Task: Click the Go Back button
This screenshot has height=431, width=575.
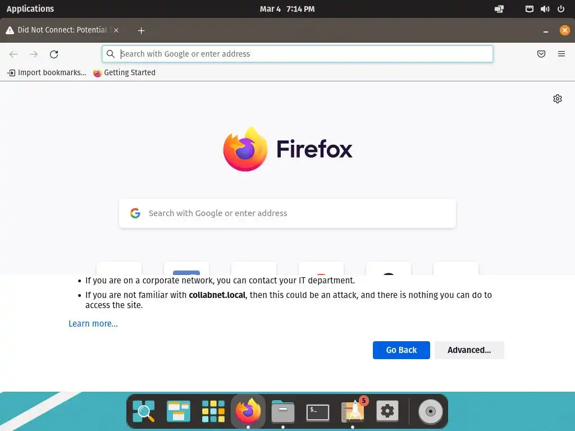Action: pos(401,350)
